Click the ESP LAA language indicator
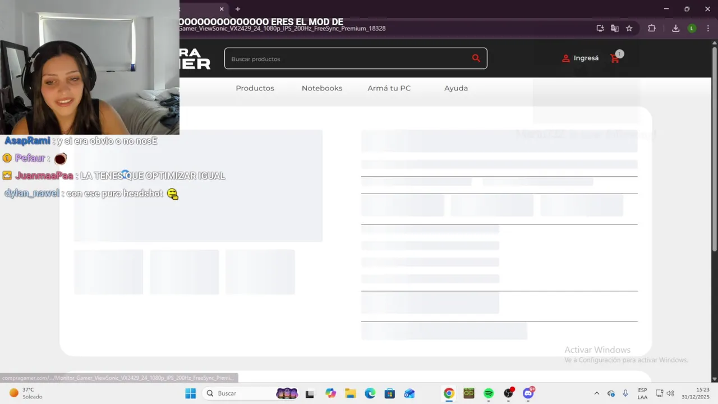 click(642, 393)
